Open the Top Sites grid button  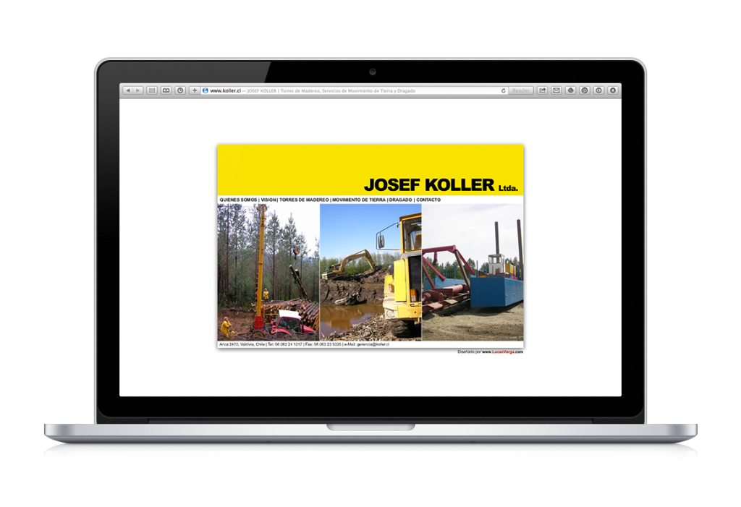[x=152, y=90]
